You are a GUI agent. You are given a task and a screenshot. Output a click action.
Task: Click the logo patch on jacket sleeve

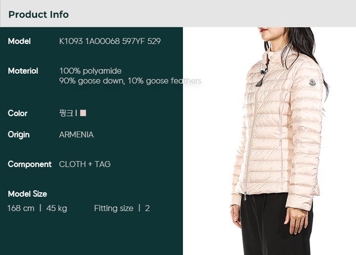[312, 83]
